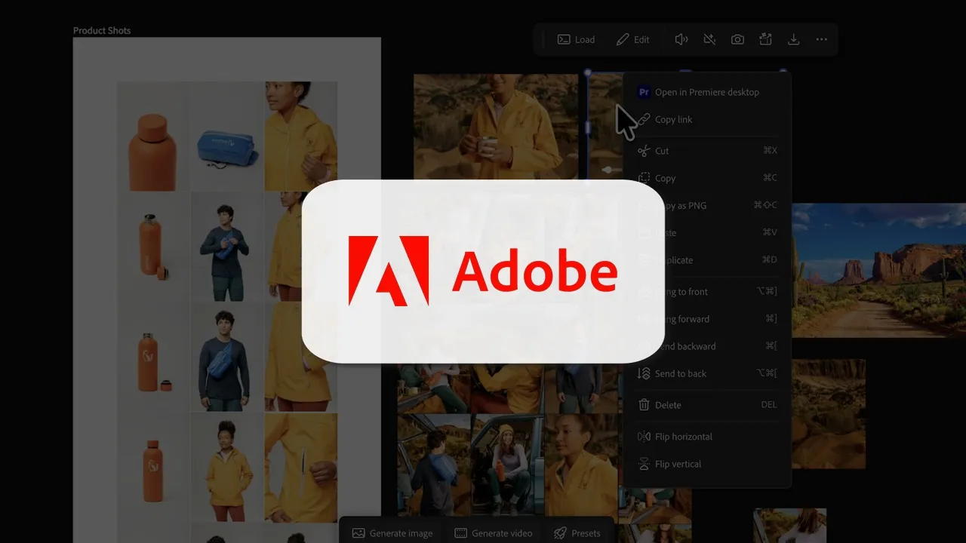Click the trash icon beside Delete
Viewport: 966px width, 543px height.
click(x=644, y=405)
